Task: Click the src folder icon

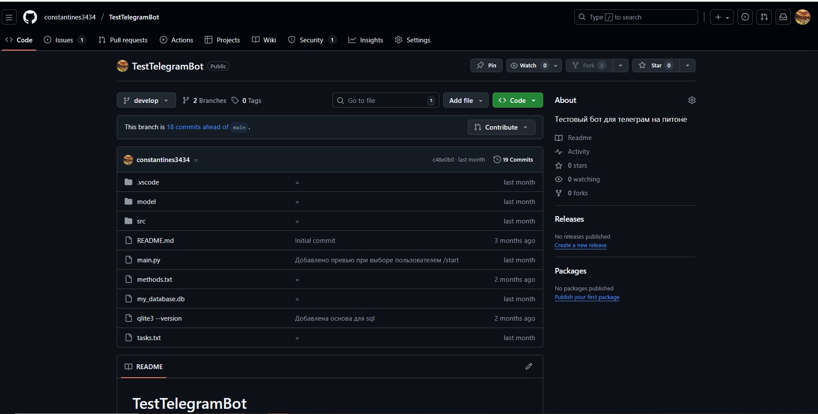Action: coord(129,221)
